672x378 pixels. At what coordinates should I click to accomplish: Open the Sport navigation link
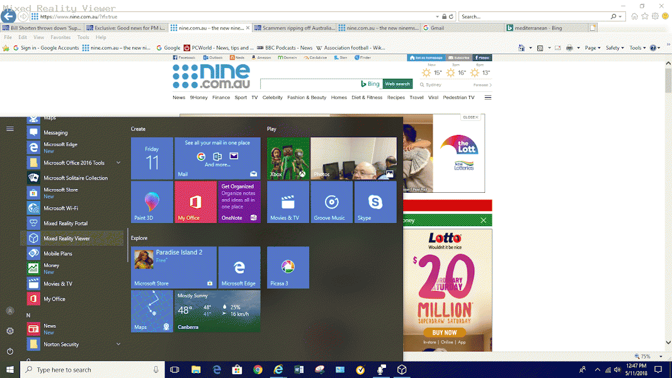click(241, 97)
